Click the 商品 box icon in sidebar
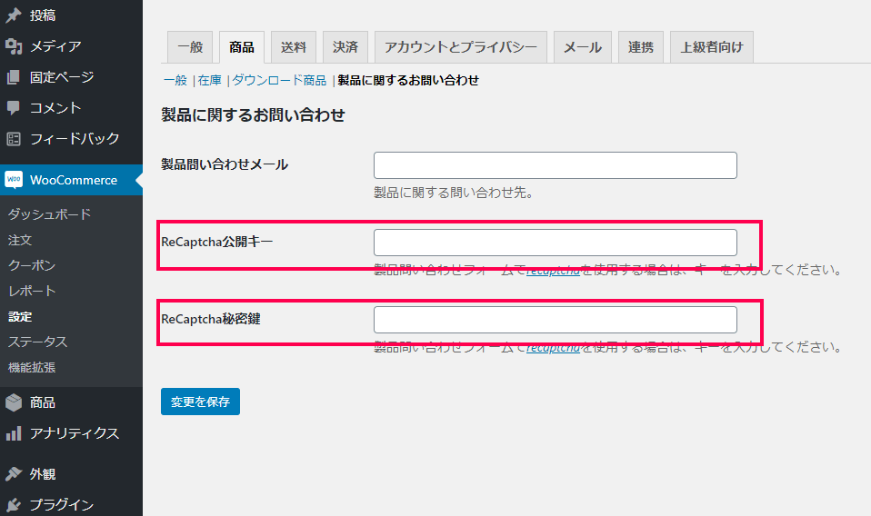 click(14, 402)
